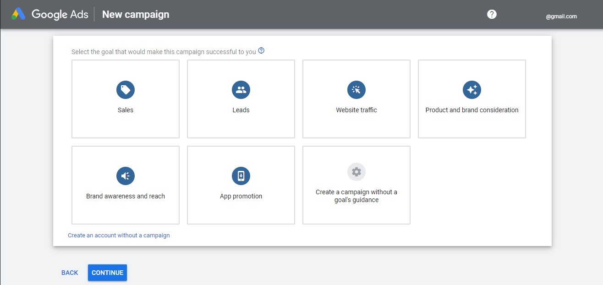Click the gear icon for campaign without goal
This screenshot has width=603, height=285.
click(356, 172)
